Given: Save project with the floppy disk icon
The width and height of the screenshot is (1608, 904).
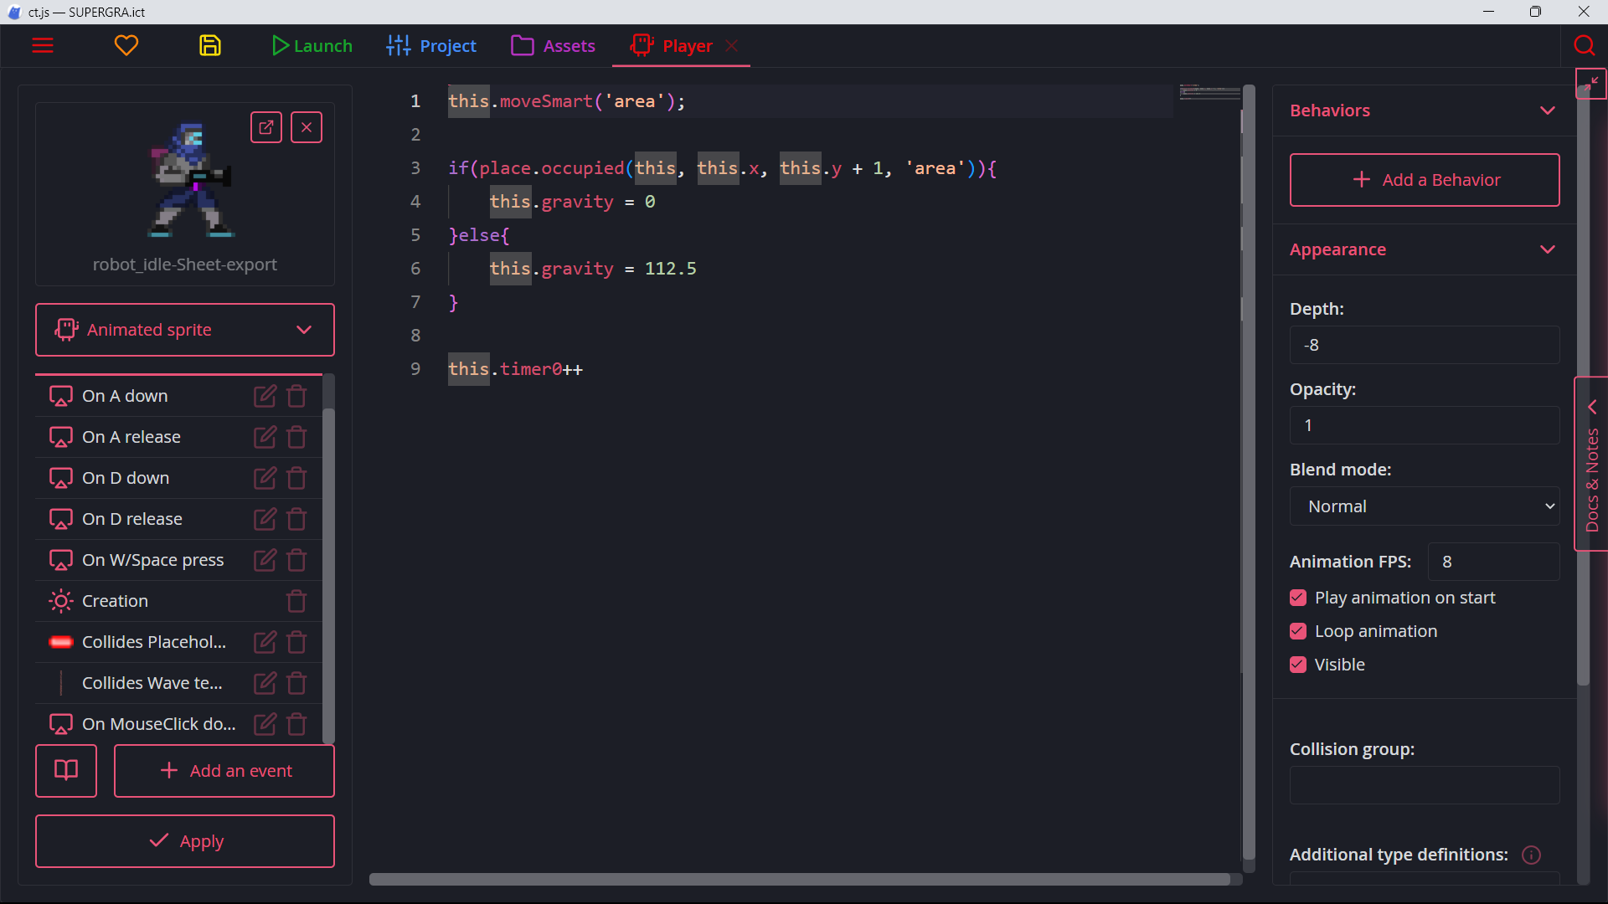Looking at the screenshot, I should [x=210, y=45].
